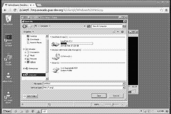Select Desktop in the navigation pane
Screen dimensions: 171x114
[x=33, y=36]
